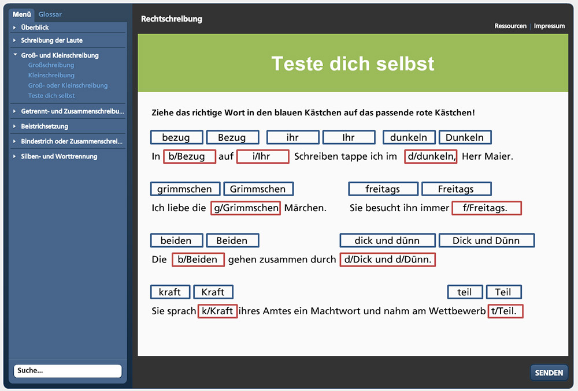
Task: Select the lowercase 'beiden' word box
Action: tap(176, 240)
